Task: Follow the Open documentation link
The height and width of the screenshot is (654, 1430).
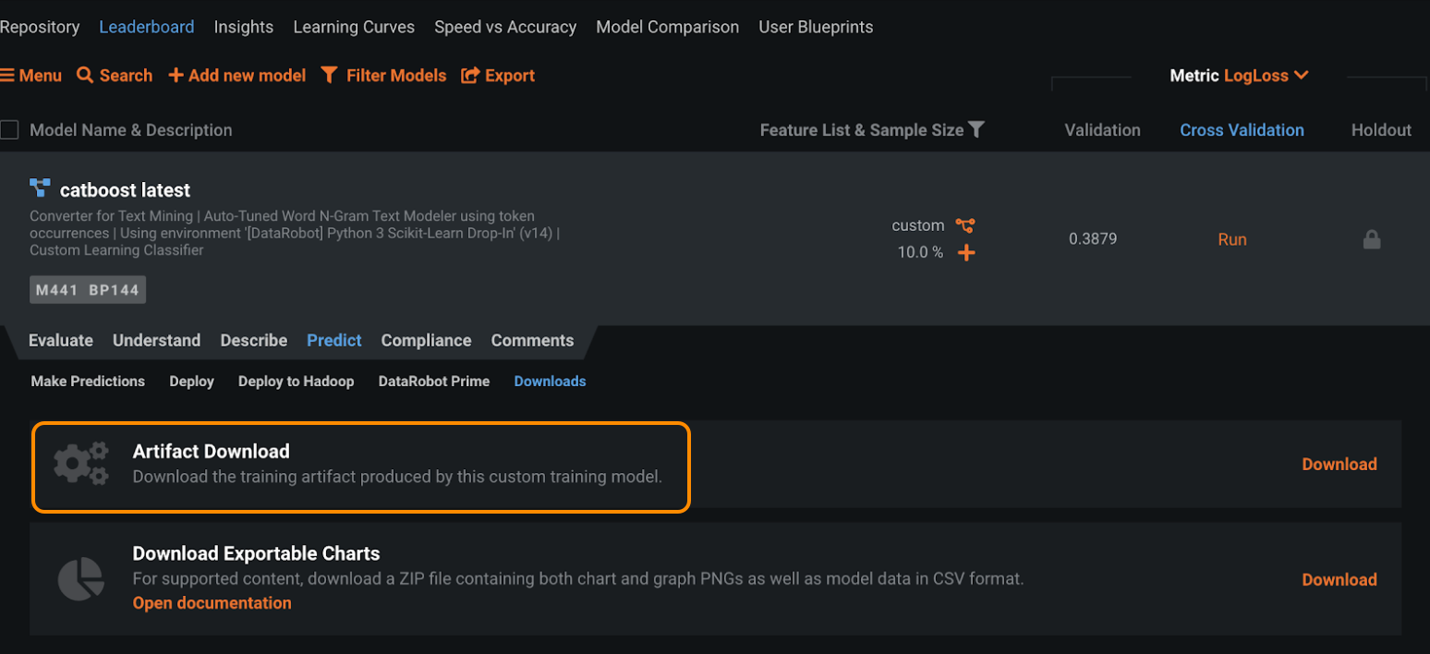Action: pyautogui.click(x=212, y=603)
